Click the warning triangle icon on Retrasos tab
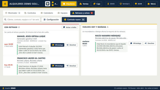 point(73,13)
